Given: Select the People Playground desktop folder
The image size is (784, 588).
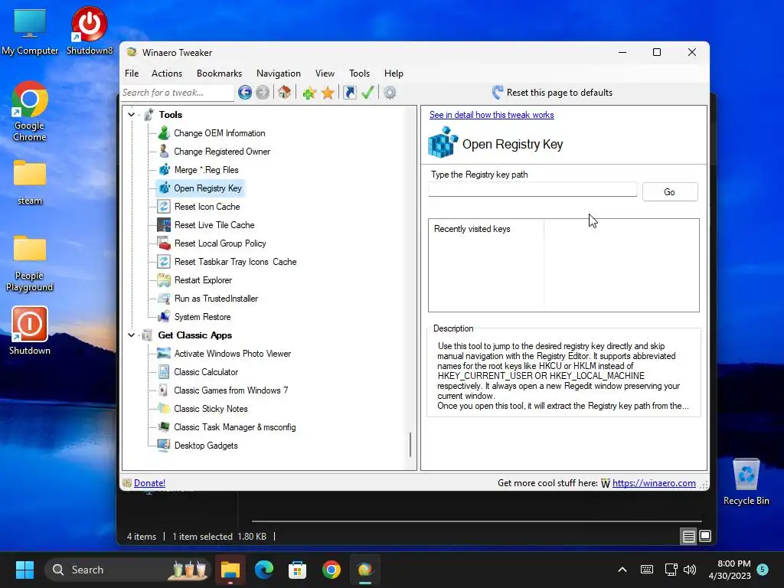Looking at the screenshot, I should [x=30, y=263].
